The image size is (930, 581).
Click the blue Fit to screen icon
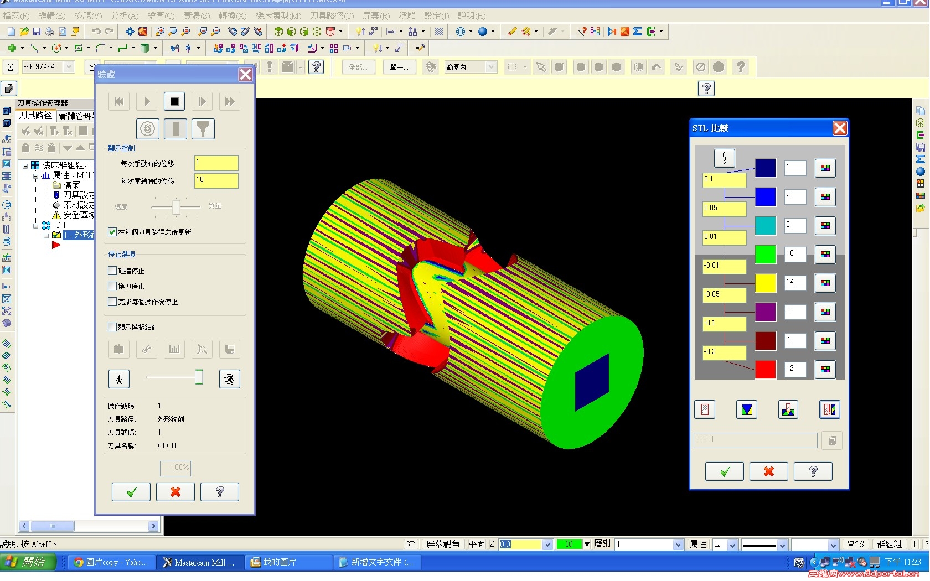[130, 32]
